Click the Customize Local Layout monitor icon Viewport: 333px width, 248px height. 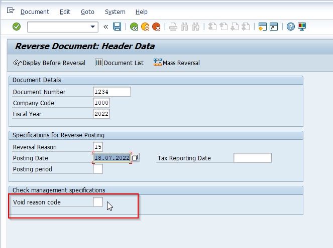[302, 27]
